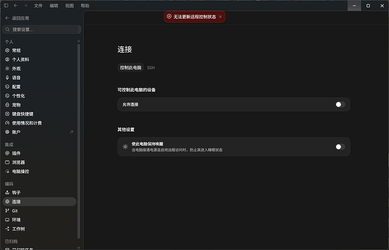Go back with the left arrow icon
Screen dimensions: 389x250
click(x=16, y=6)
